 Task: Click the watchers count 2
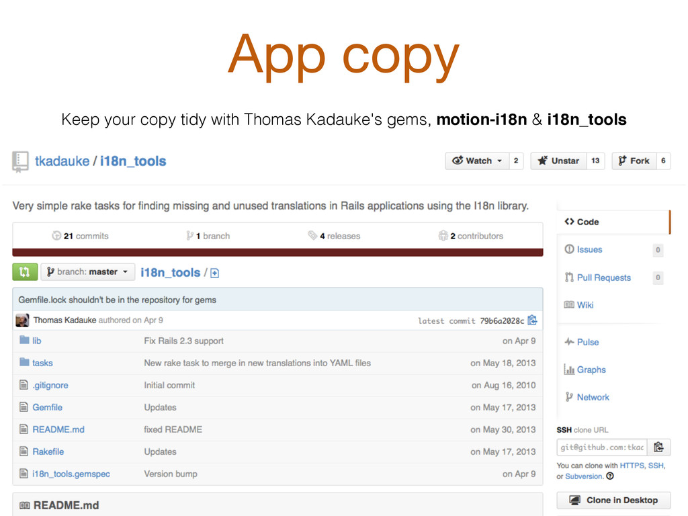516,161
